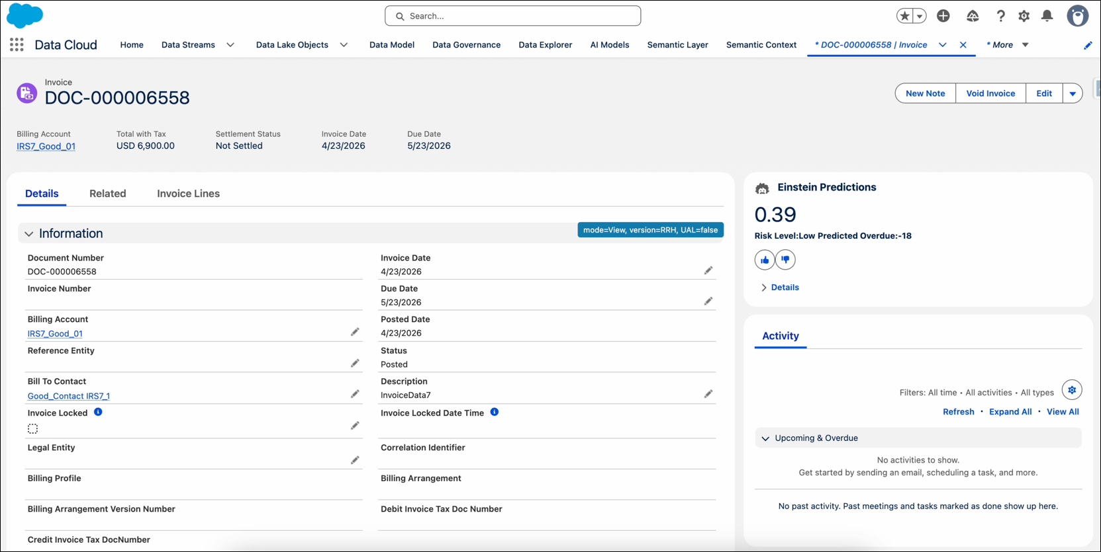Click the global Search box
1101x552 pixels.
pos(513,16)
